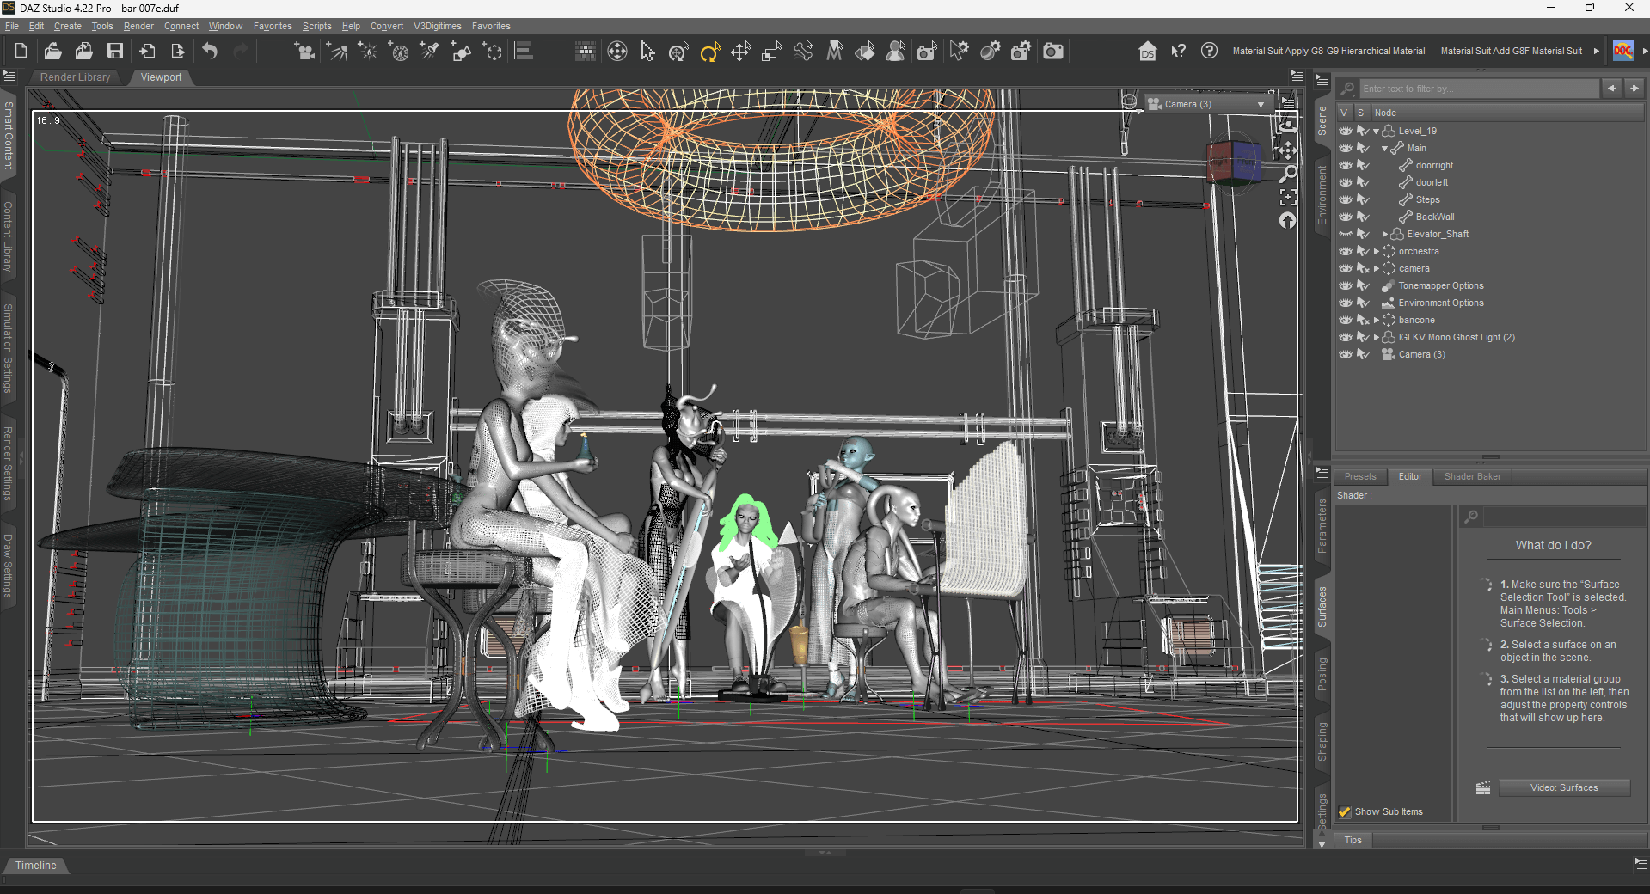Select the Rotate tool
1650x894 pixels.
click(709, 52)
